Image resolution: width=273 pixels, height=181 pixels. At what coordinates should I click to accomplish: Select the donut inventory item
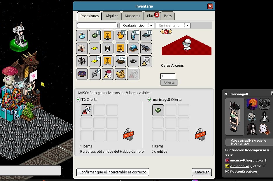pos(82,74)
